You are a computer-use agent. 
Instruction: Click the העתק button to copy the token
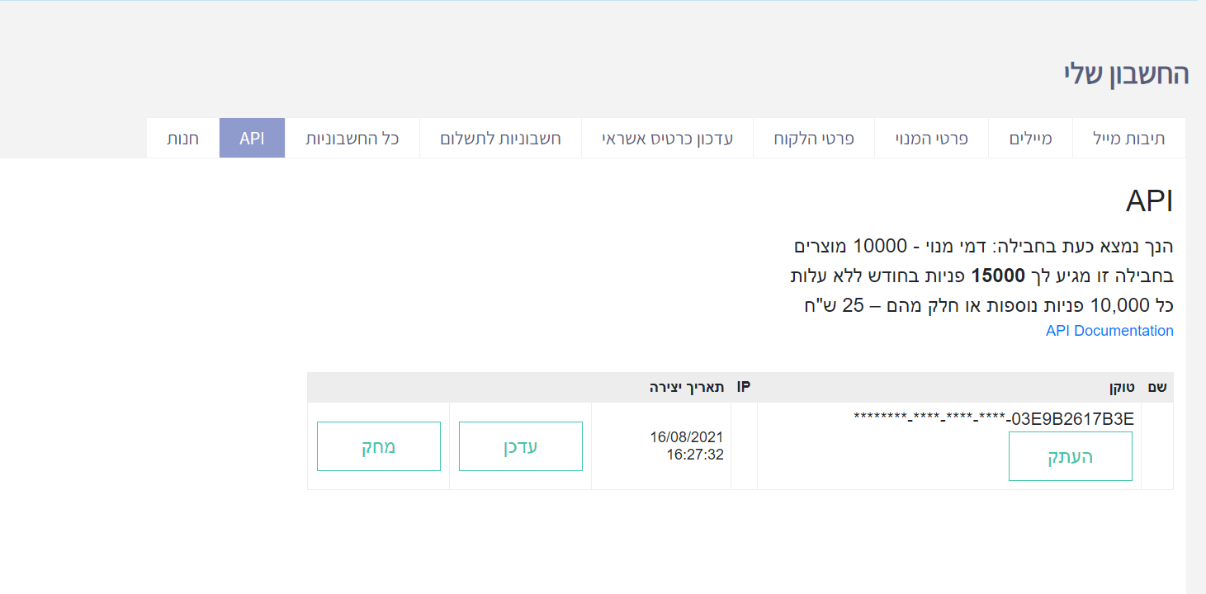1070,456
